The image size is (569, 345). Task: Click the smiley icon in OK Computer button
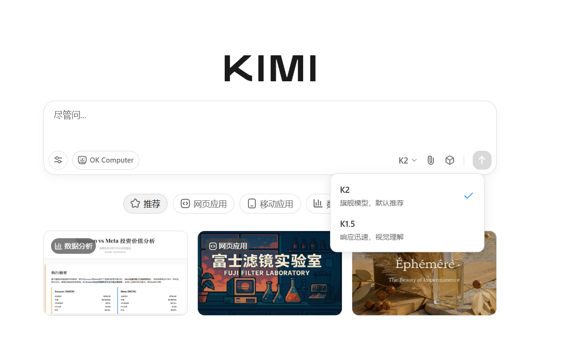[82, 160]
